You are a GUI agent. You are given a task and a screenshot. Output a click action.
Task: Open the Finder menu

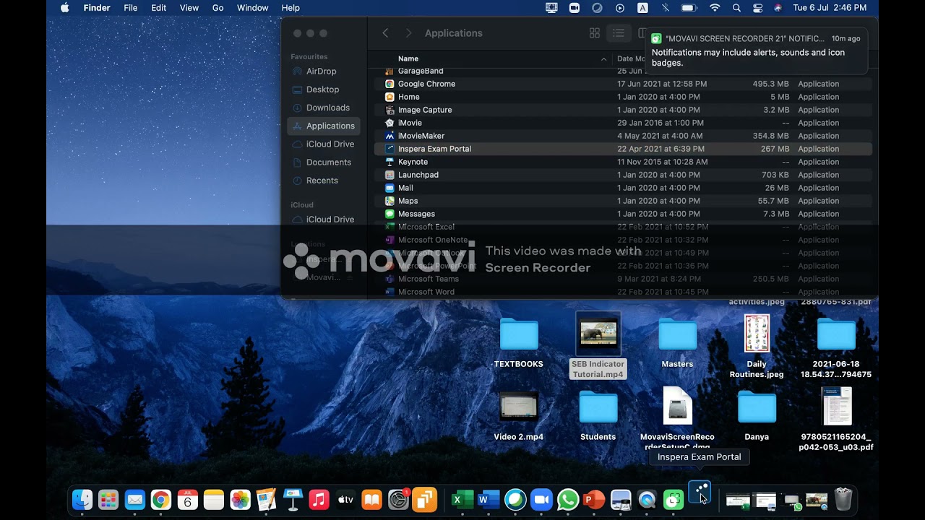coord(97,8)
